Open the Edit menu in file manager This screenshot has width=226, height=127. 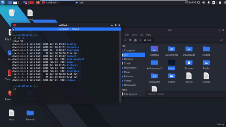tap(127, 35)
